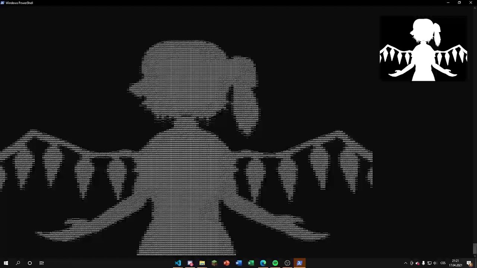
Task: Show hidden system tray icons
Action: click(x=406, y=263)
